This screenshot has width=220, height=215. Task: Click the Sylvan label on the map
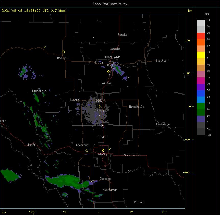(100, 63)
